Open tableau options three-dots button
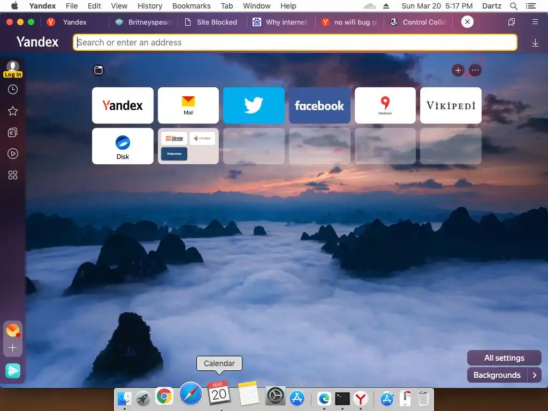548x411 pixels. (x=475, y=70)
